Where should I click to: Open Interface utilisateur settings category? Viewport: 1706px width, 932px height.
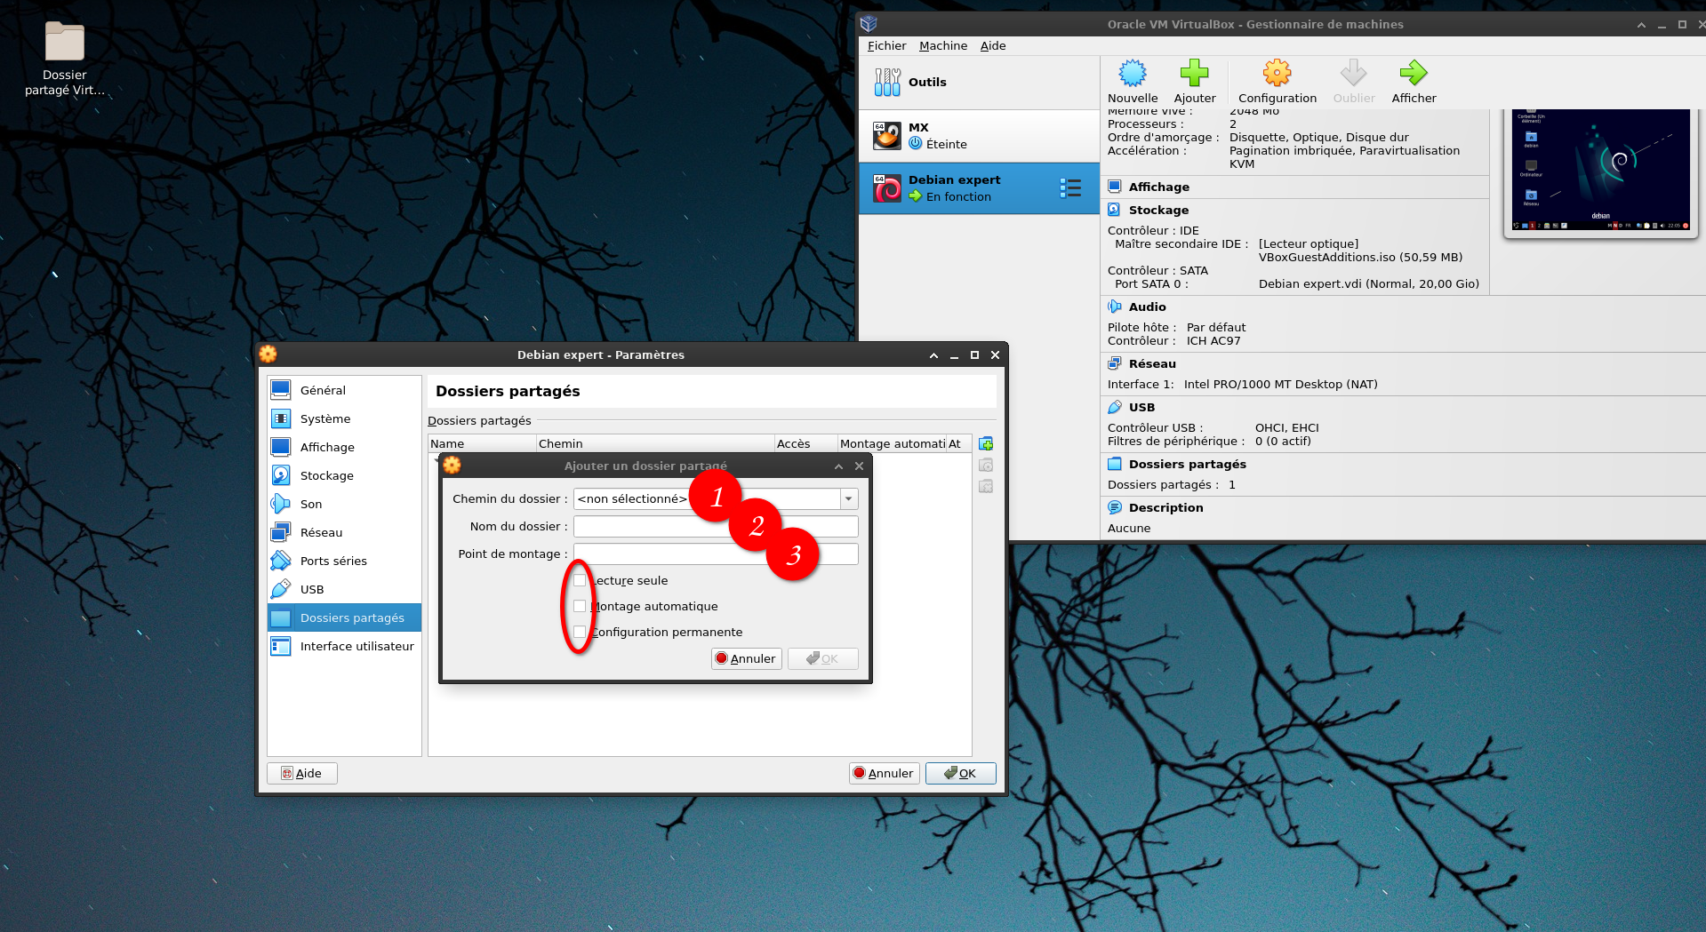click(x=344, y=646)
